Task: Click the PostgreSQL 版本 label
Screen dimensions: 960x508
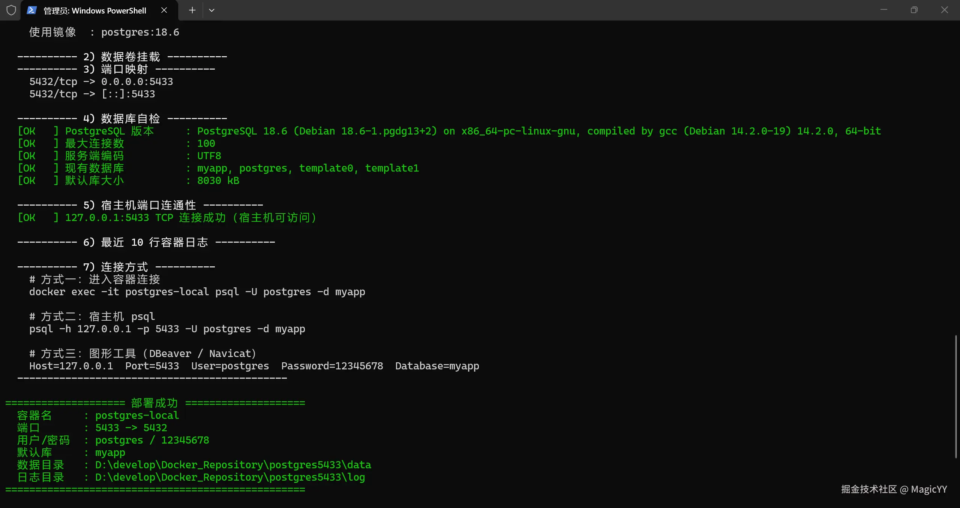Action: tap(109, 131)
